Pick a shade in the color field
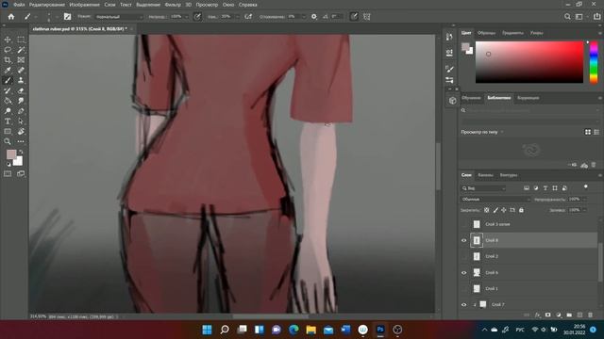Image resolution: width=604 pixels, height=339 pixels. [529, 62]
